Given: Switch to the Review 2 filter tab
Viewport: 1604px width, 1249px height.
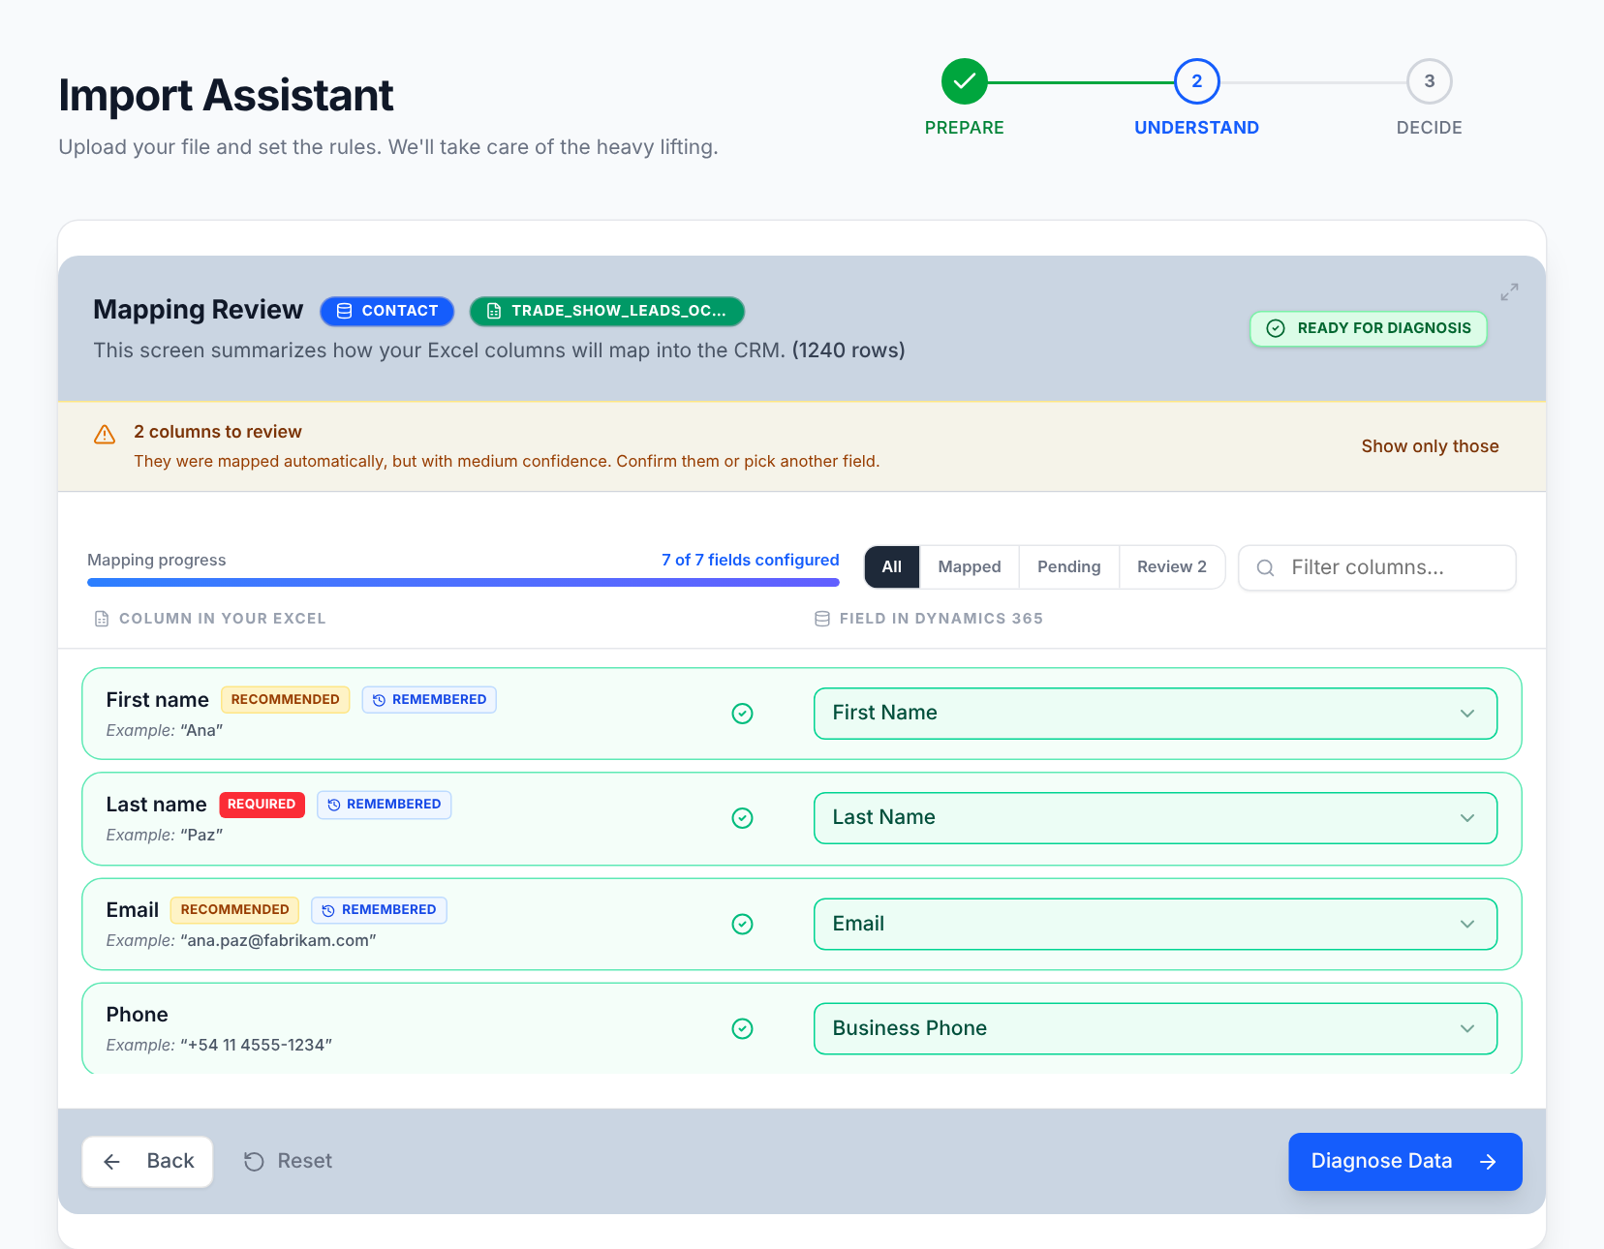Looking at the screenshot, I should tap(1172, 567).
